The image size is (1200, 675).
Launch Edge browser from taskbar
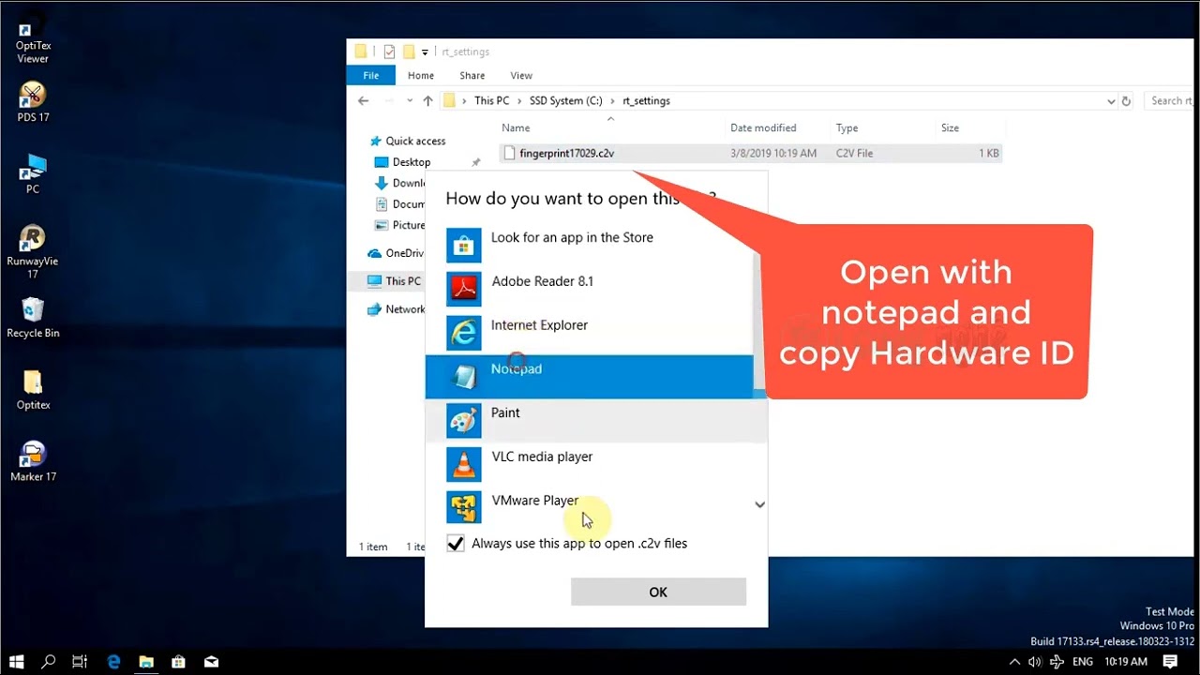coord(113,662)
